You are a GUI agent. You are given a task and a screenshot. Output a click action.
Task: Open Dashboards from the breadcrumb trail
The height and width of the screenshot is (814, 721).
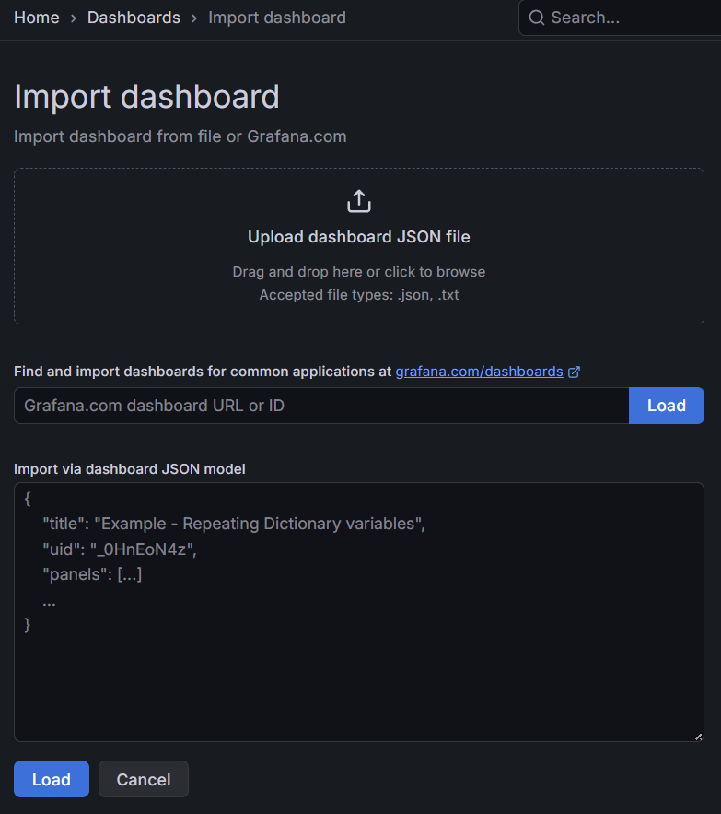[134, 17]
